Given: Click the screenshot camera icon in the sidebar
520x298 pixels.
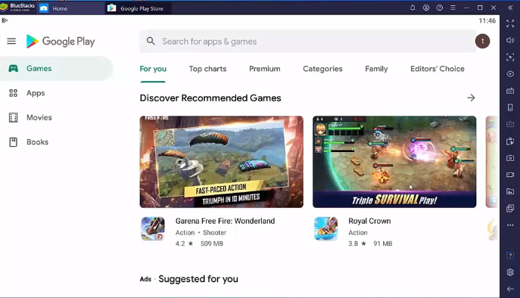Looking at the screenshot, I should [510, 158].
